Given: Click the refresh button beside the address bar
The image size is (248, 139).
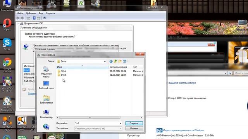Looking at the screenshot, I should [x=230, y=73].
